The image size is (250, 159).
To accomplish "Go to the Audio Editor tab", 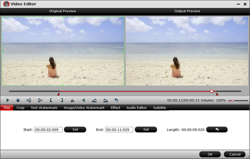I will tap(137, 108).
